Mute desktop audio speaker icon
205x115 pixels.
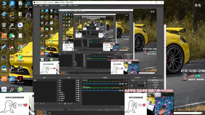tap(123, 84)
